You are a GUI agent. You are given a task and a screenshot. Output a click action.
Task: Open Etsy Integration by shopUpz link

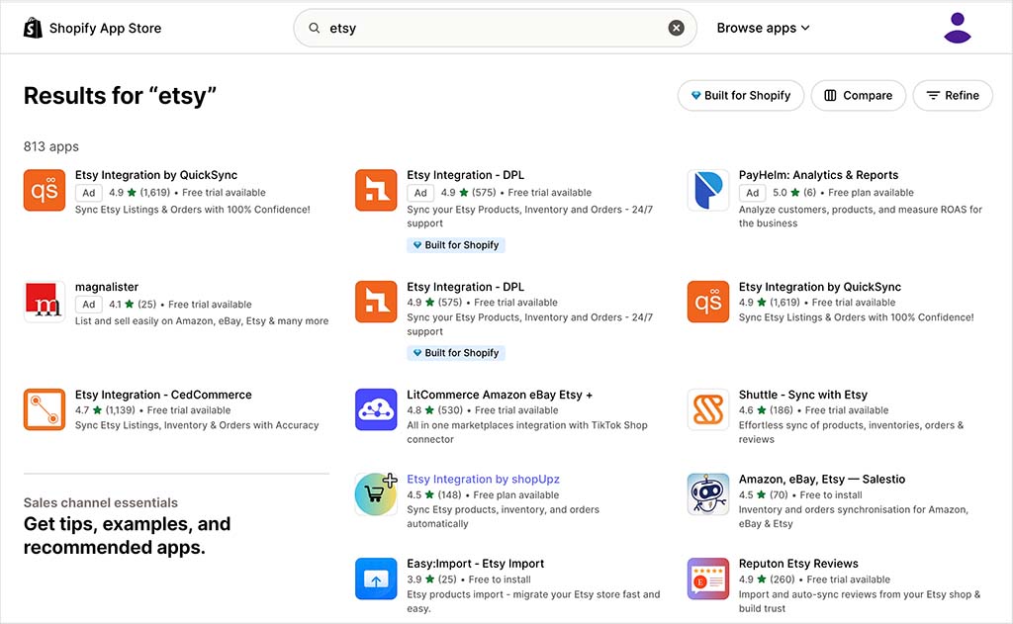(x=483, y=480)
